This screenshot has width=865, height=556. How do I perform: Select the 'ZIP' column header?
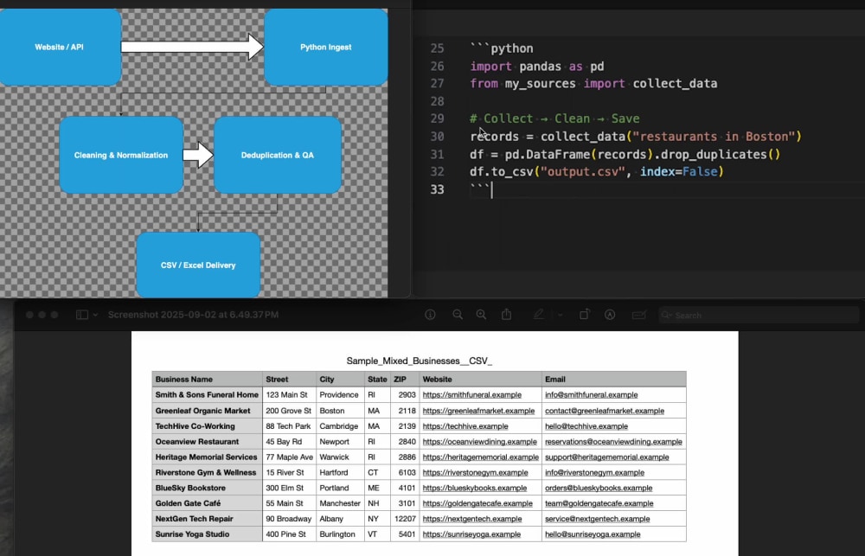(404, 380)
